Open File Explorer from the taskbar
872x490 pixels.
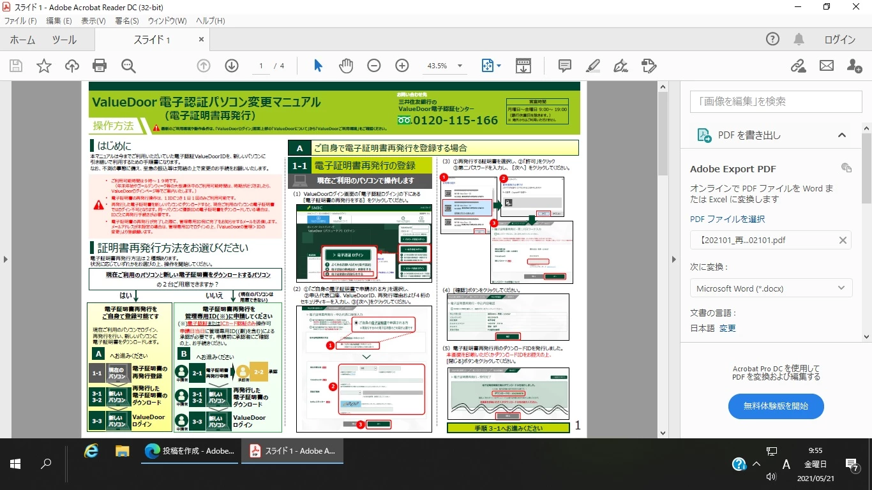tap(122, 451)
